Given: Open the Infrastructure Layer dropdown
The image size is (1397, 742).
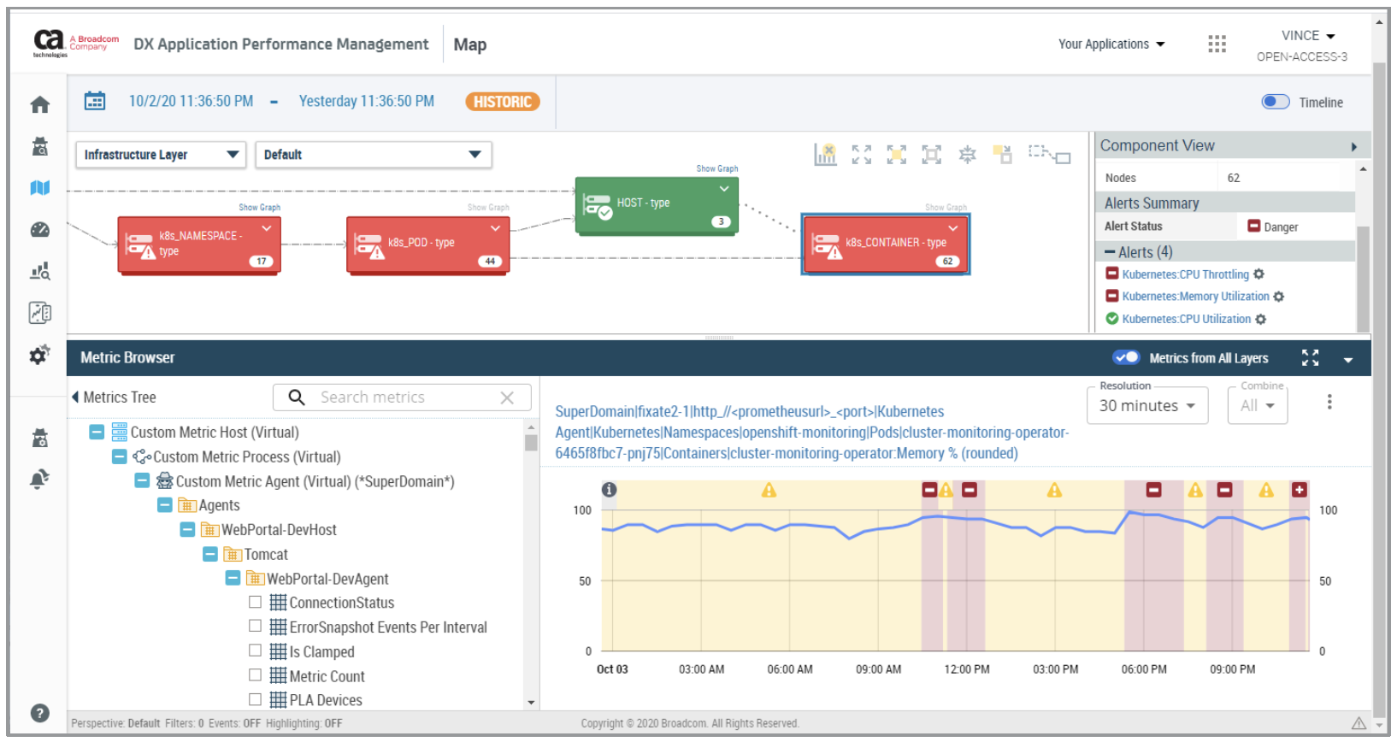Looking at the screenshot, I should tap(161, 155).
